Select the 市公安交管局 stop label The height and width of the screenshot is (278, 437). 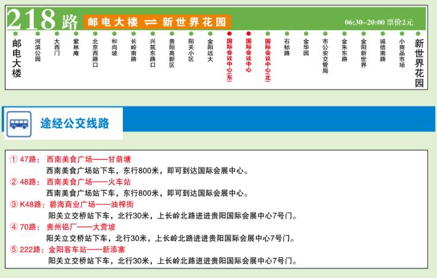click(x=325, y=56)
